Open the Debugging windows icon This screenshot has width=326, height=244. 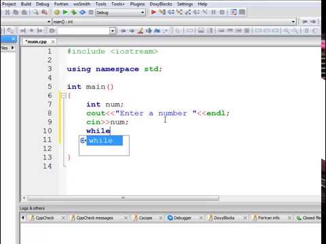[233, 12]
